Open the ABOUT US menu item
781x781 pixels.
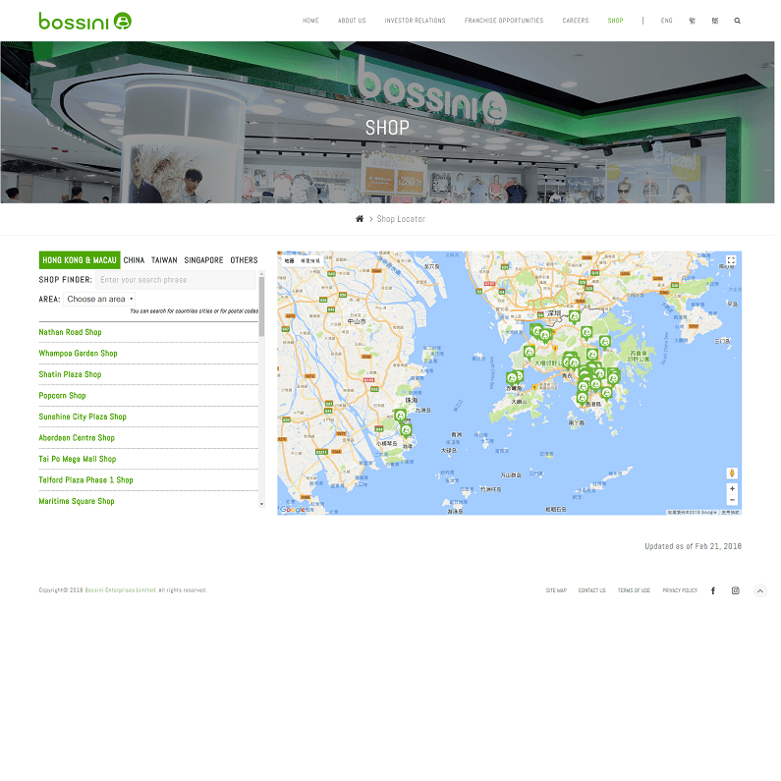(x=352, y=21)
